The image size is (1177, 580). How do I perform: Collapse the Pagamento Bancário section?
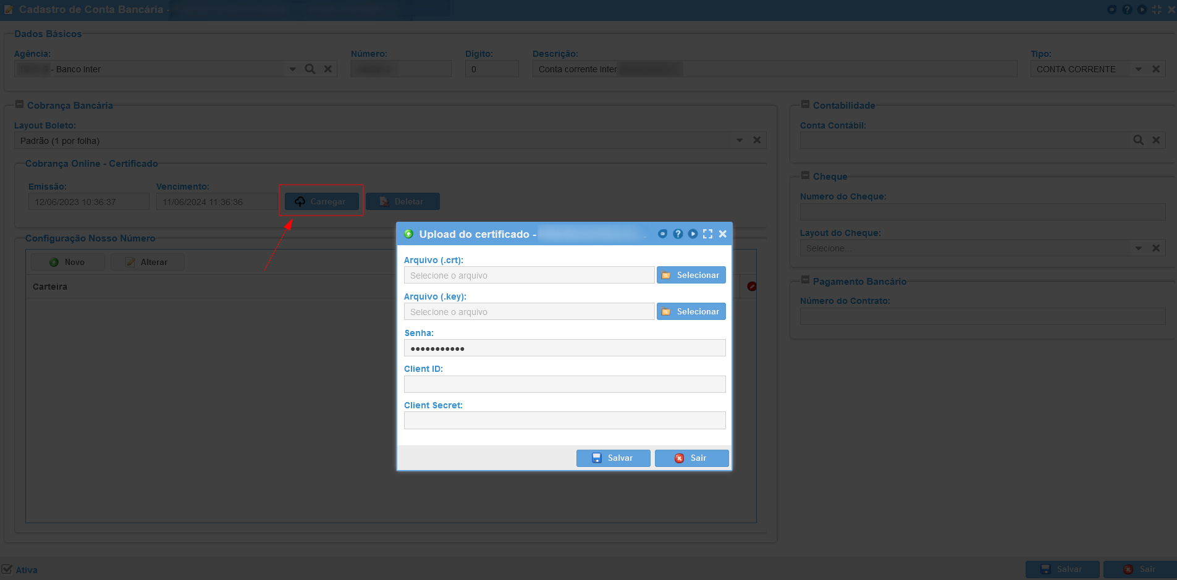(x=805, y=280)
